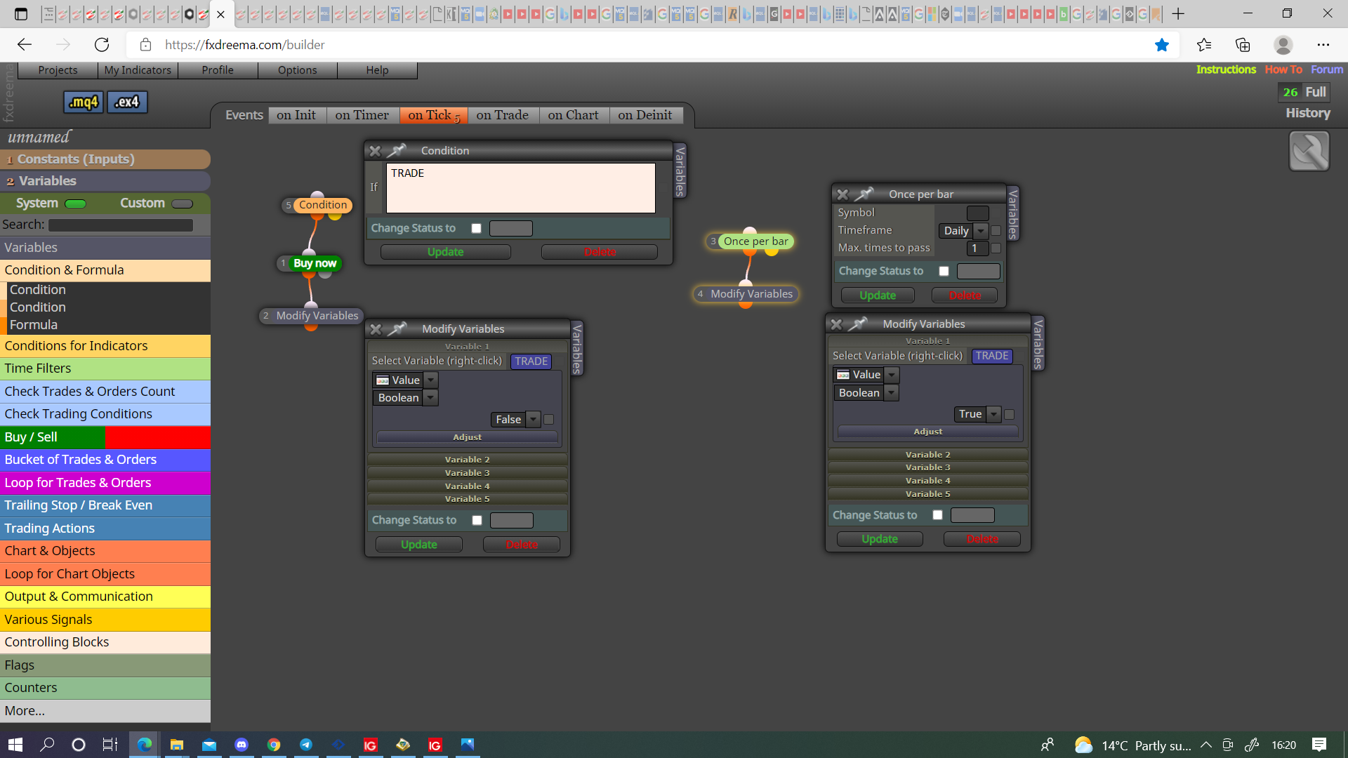This screenshot has height=758, width=1348.
Task: Pin the Condition block panel
Action: point(397,150)
